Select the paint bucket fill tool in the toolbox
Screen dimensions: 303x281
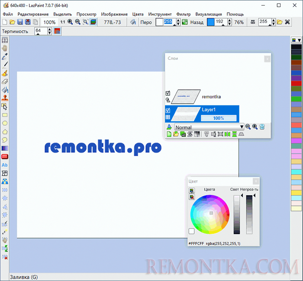(5, 90)
